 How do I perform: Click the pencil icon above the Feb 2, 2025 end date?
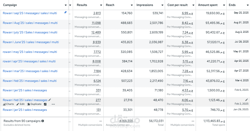point(247,100)
